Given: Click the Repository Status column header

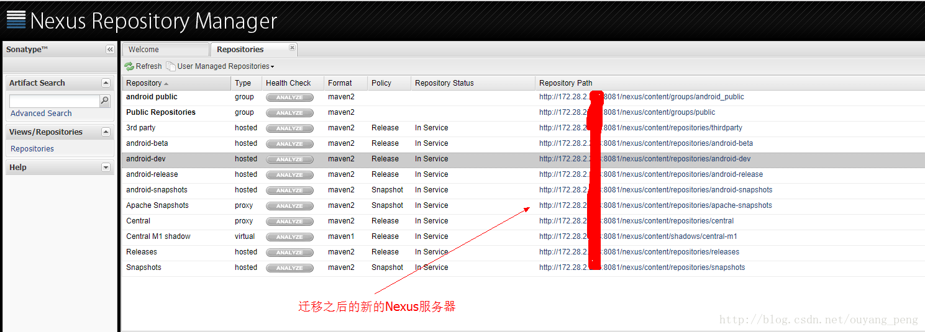Looking at the screenshot, I should tap(473, 83).
